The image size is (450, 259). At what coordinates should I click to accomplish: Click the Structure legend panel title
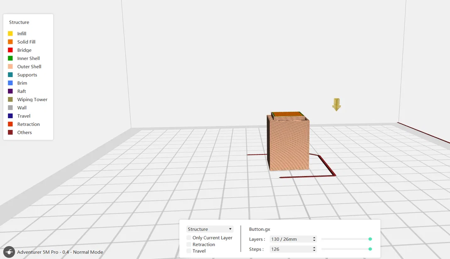(19, 22)
